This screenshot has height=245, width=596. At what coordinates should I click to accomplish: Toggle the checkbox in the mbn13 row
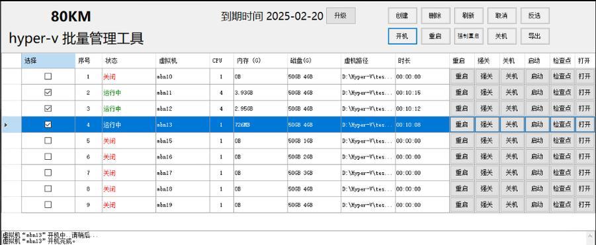(48, 124)
